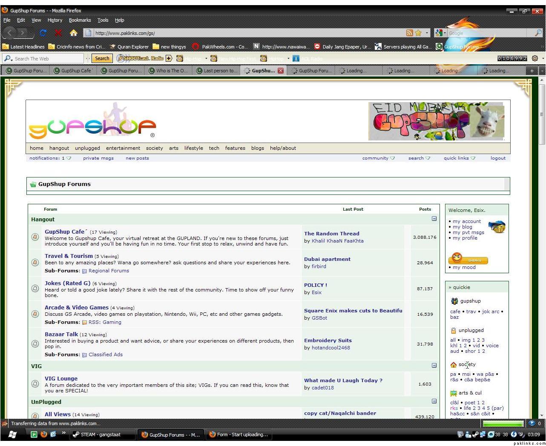Collapse the Hangout forum category
The height and width of the screenshot is (446, 546).
(x=434, y=219)
